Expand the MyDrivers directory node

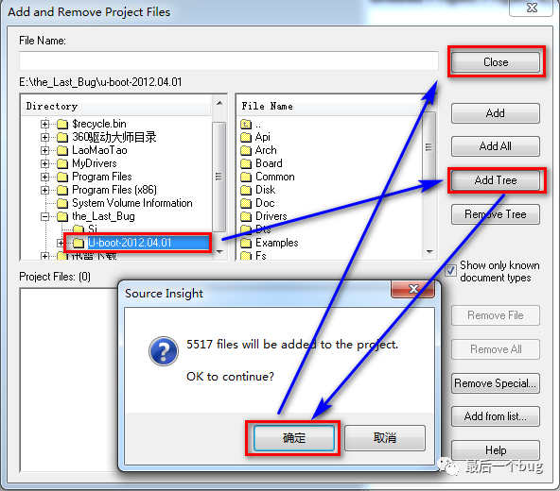tap(44, 163)
